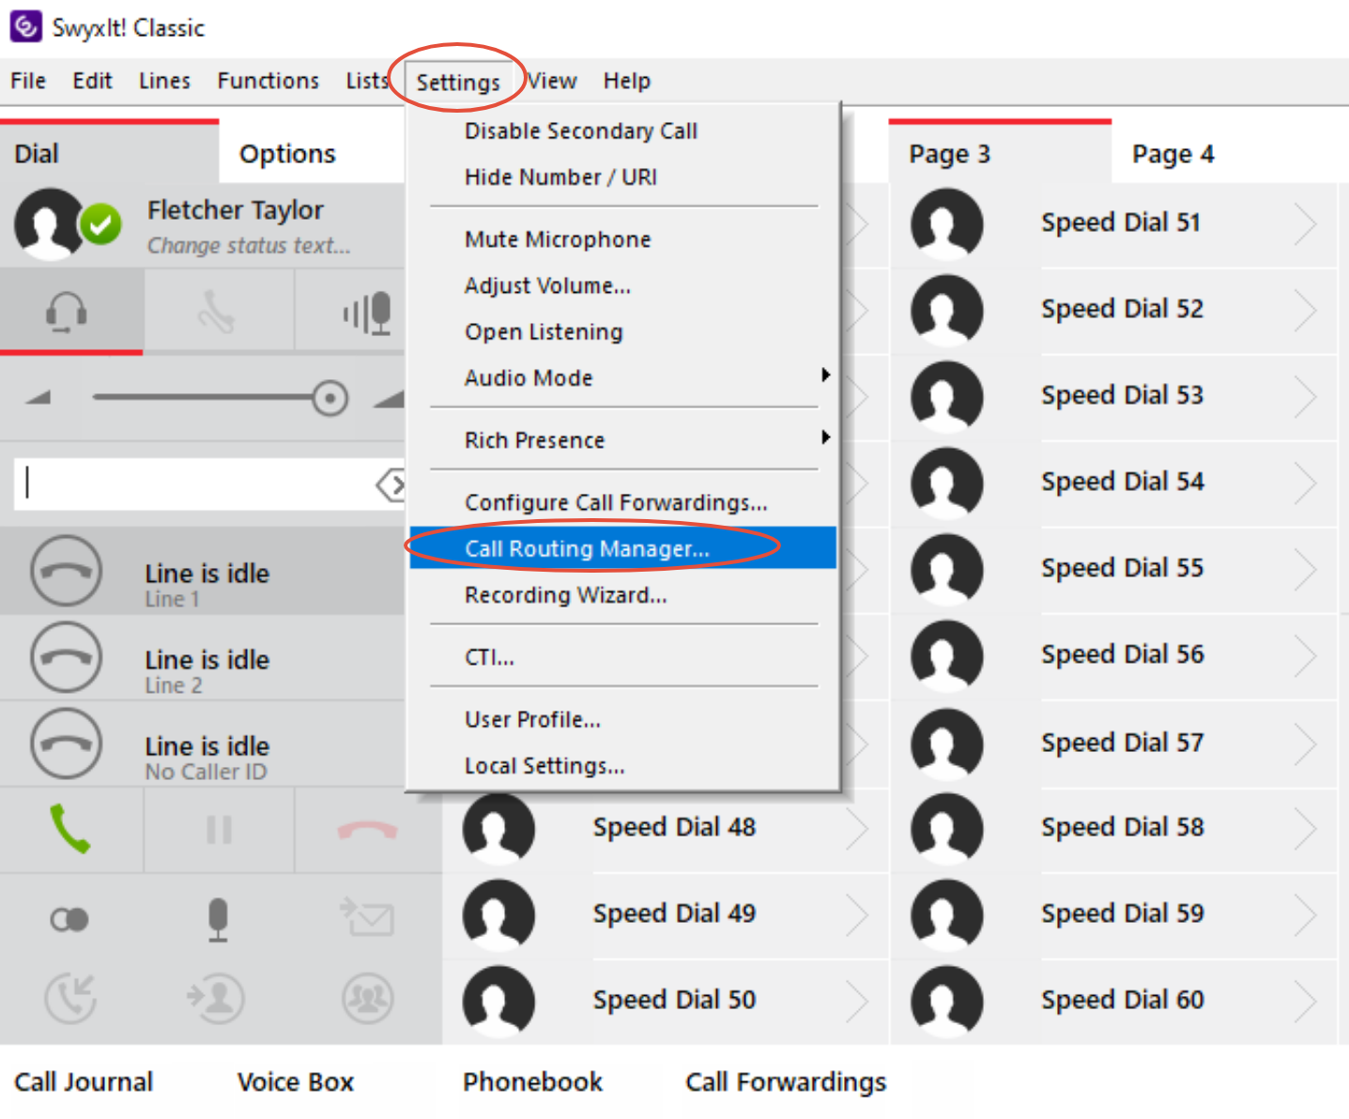
Task: Open the Help menu
Action: click(627, 81)
